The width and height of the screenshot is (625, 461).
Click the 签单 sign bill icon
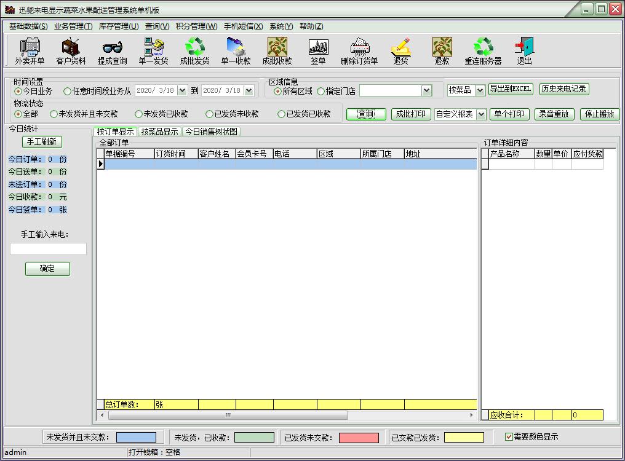click(x=319, y=51)
